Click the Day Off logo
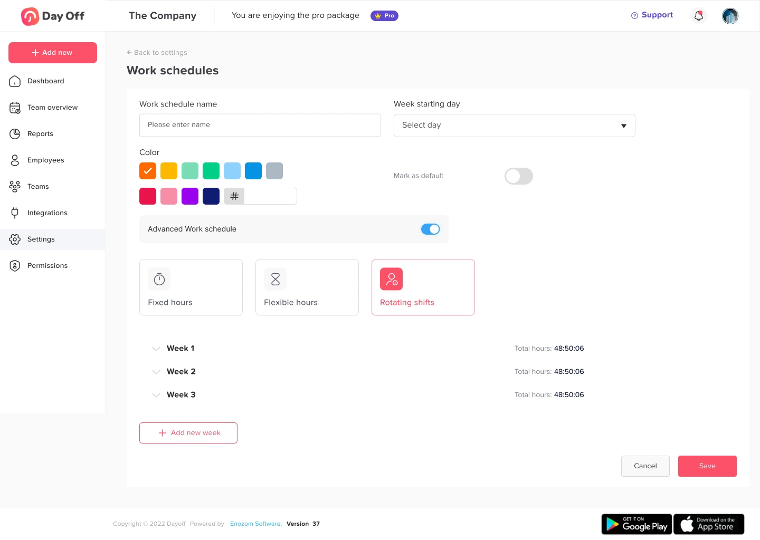The image size is (760, 540). pyautogui.click(x=53, y=16)
